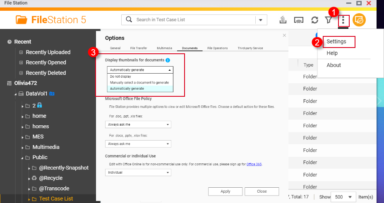The height and width of the screenshot is (203, 384).
Task: Click the Apply button
Action: click(x=225, y=191)
